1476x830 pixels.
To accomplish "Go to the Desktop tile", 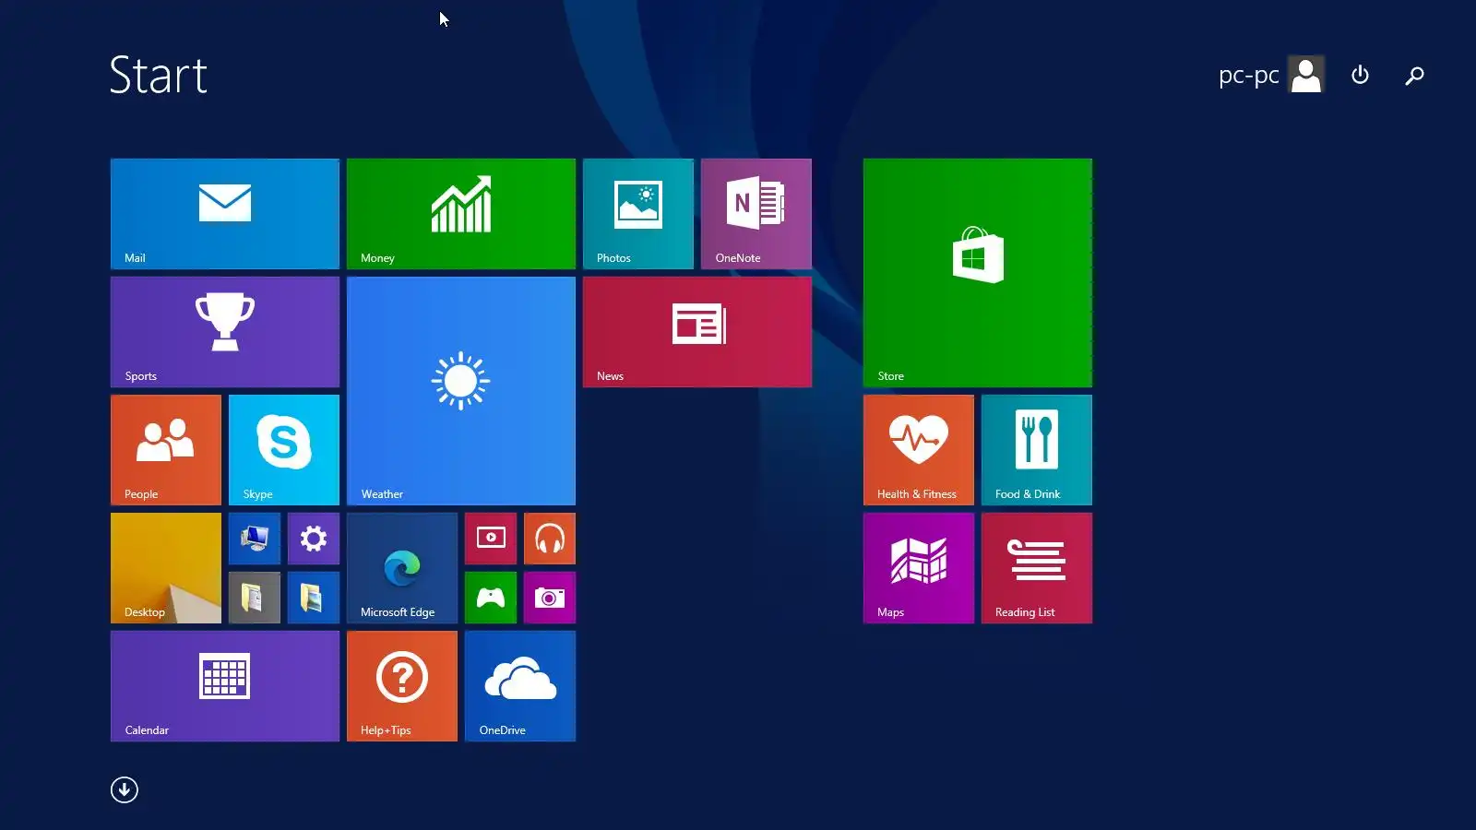I will [x=166, y=568].
